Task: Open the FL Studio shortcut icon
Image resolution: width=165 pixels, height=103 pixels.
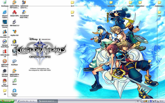Action: coord(14,42)
